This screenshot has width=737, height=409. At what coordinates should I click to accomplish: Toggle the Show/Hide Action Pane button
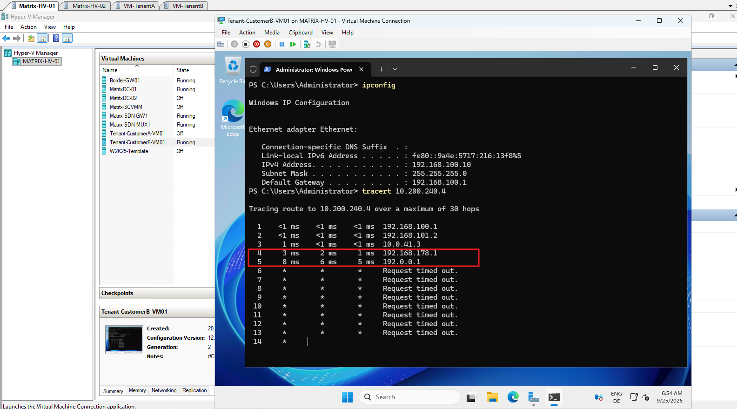pyautogui.click(x=67, y=38)
